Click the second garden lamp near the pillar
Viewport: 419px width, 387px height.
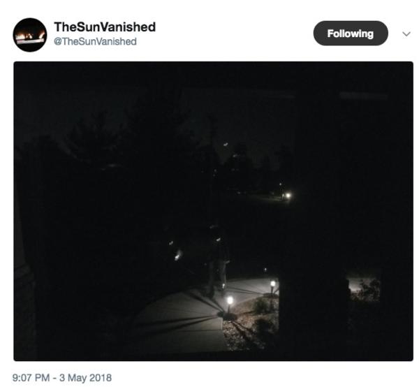click(272, 284)
